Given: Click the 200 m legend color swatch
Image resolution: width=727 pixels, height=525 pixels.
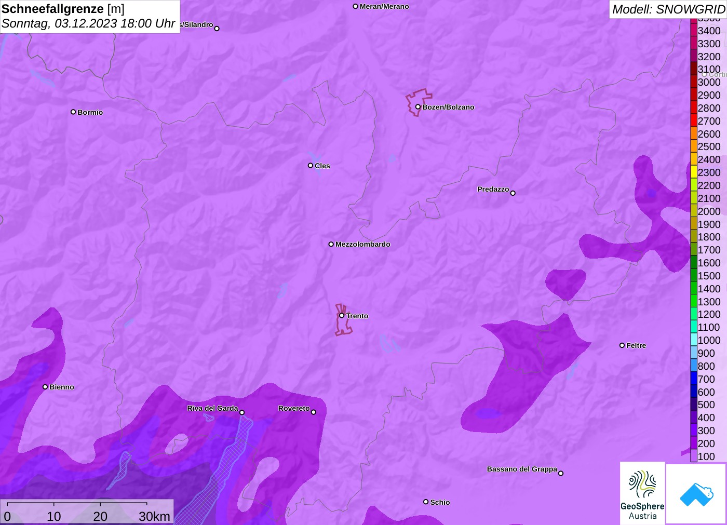Looking at the screenshot, I should point(694,443).
